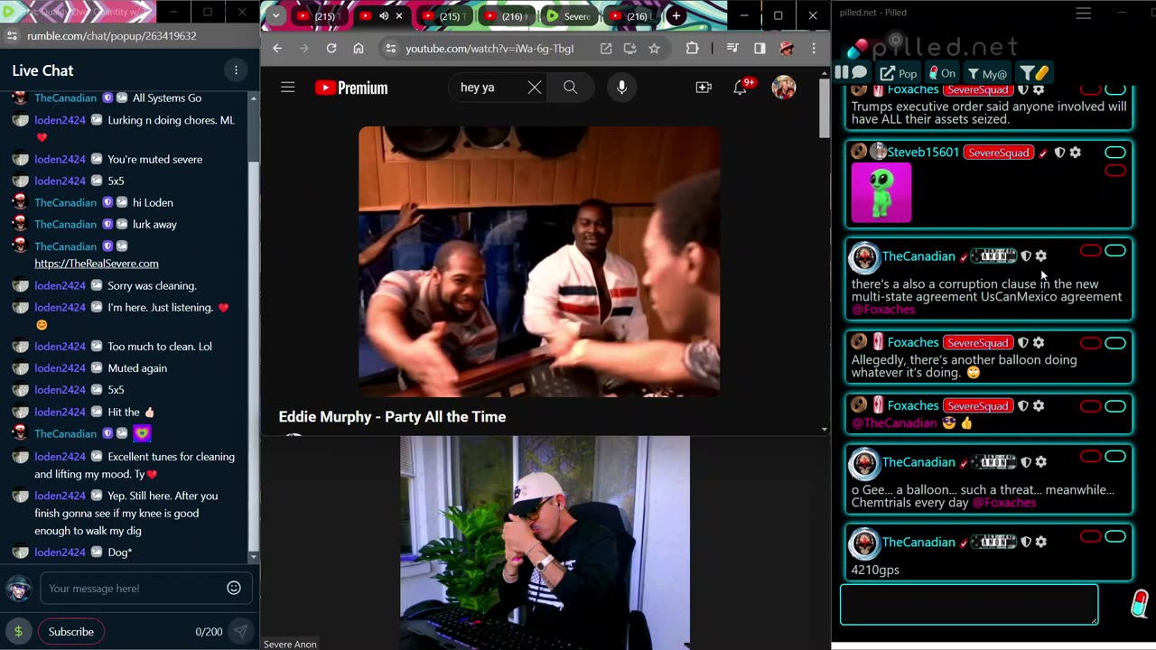Toggle the Chrome side panel
This screenshot has width=1156, height=650.
760,49
